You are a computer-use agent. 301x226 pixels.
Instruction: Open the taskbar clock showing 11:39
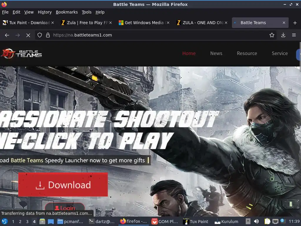click(294, 222)
